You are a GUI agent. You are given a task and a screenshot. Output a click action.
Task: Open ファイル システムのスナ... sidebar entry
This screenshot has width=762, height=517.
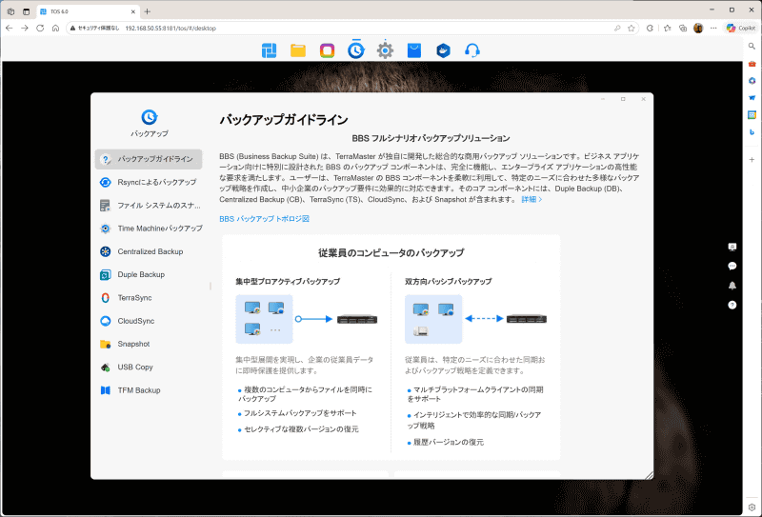coord(149,205)
